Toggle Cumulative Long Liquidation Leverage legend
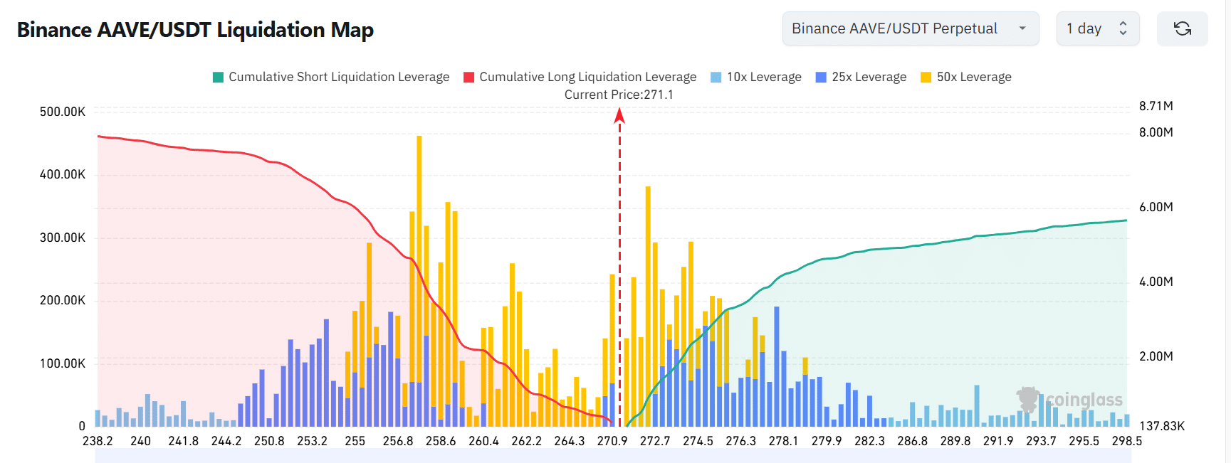1231x463 pixels. [580, 77]
